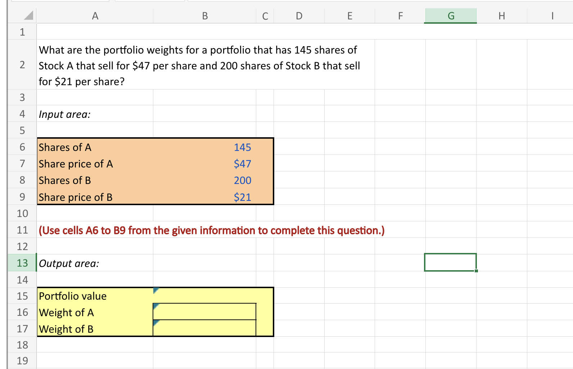Select column G header

pos(451,16)
